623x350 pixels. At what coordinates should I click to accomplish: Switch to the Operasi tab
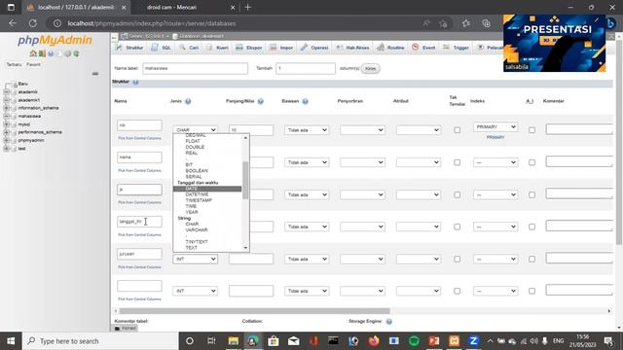pos(314,48)
